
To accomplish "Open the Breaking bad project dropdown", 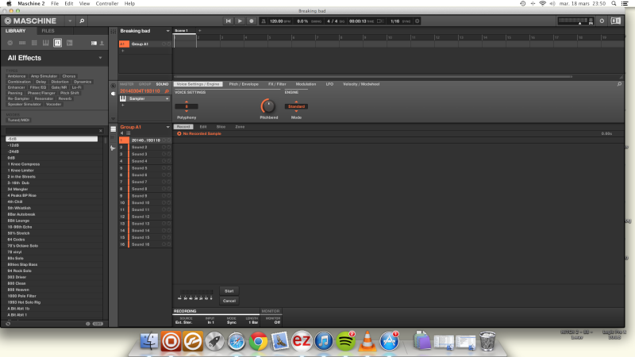I will [167, 31].
